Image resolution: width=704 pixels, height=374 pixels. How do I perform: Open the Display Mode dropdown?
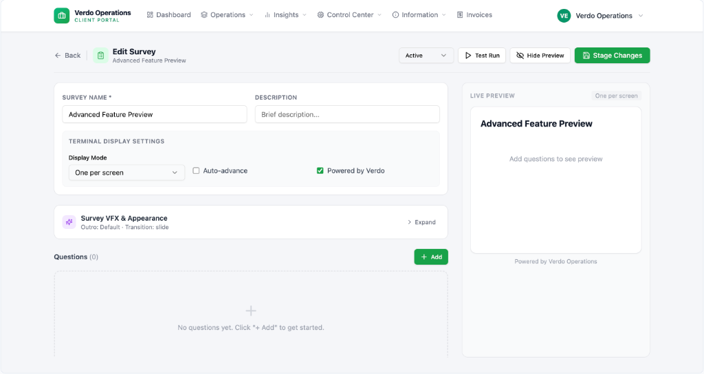click(x=126, y=173)
